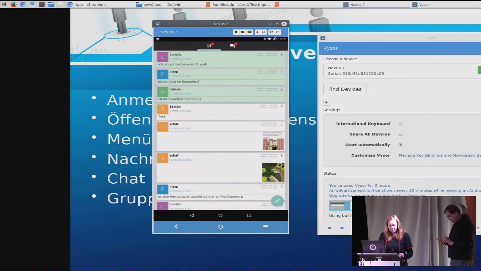The width and height of the screenshot is (481, 271).
Task: Switch to the chat messages tab in Rumble
Action: (233, 46)
